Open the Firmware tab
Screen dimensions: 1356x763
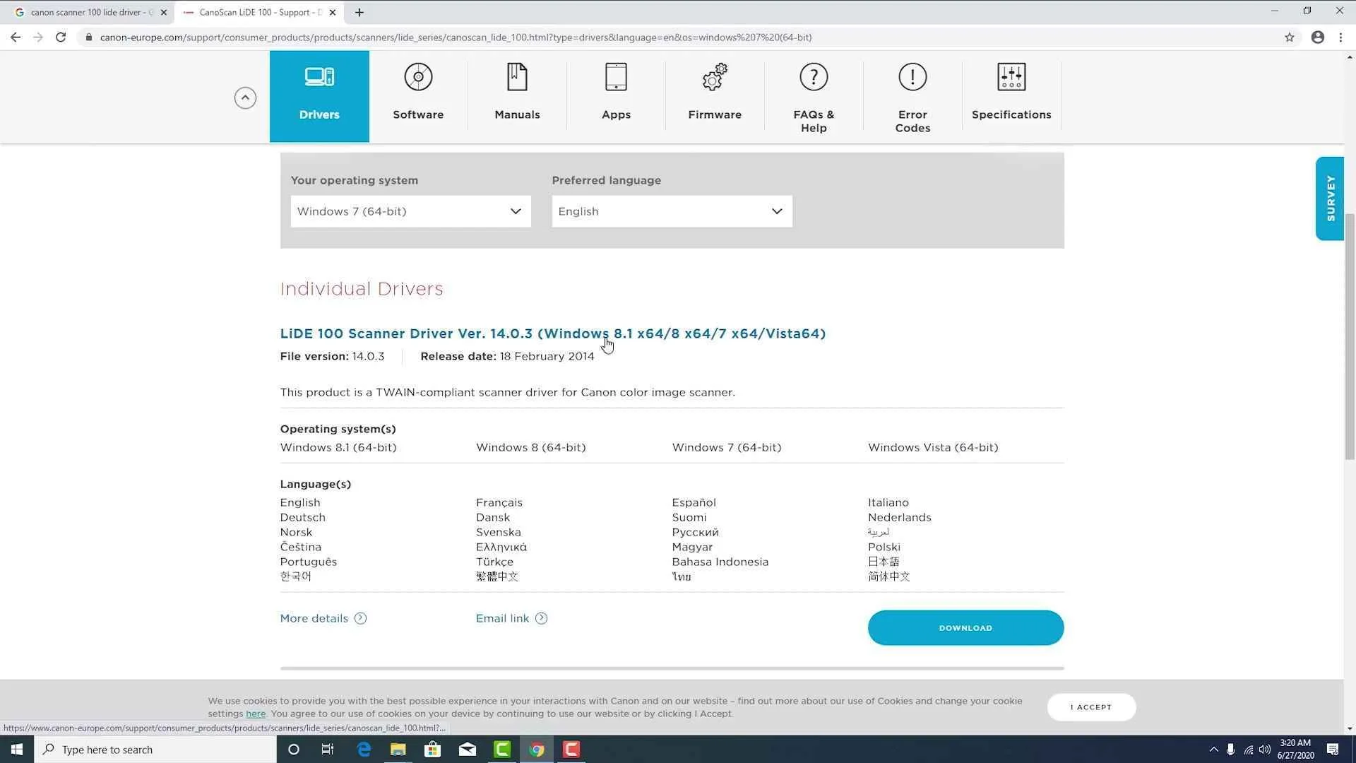(715, 96)
